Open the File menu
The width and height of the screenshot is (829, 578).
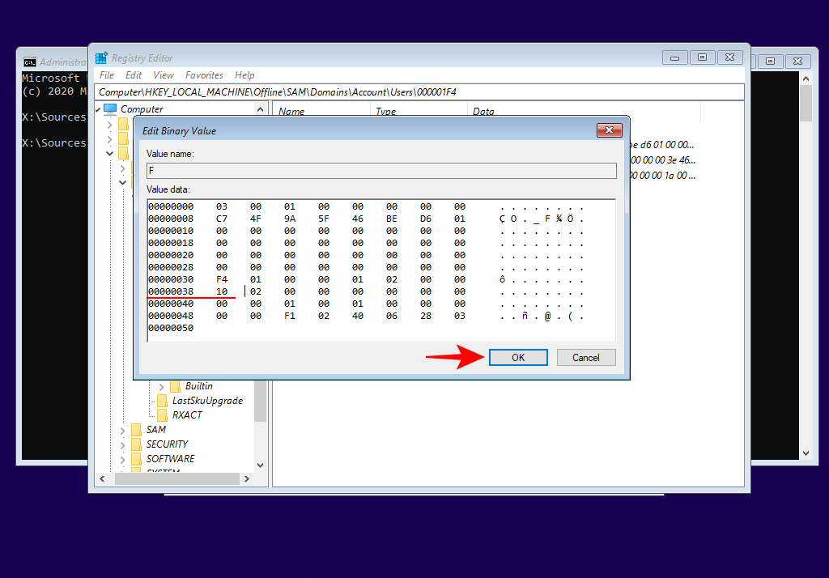[x=106, y=75]
